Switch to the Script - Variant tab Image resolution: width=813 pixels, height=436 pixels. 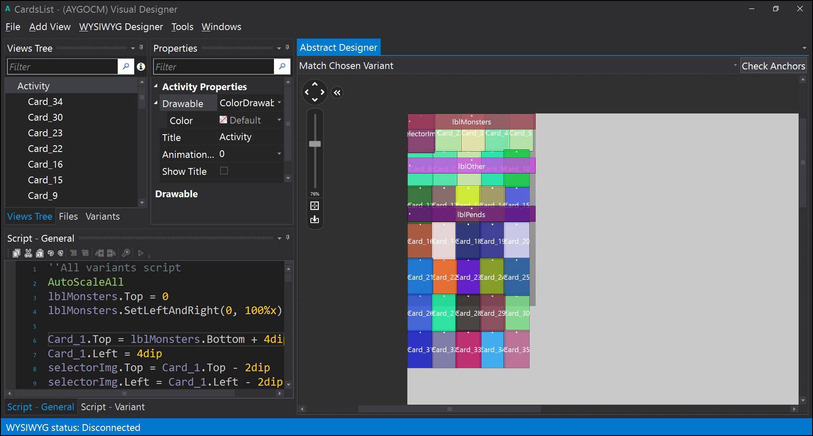tap(113, 407)
